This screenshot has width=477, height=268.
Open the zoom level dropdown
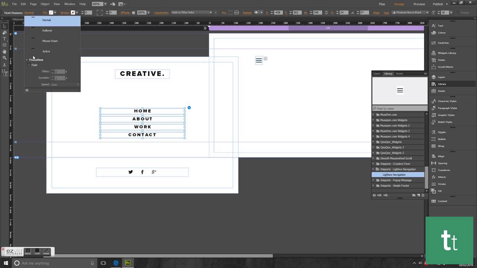105,4
